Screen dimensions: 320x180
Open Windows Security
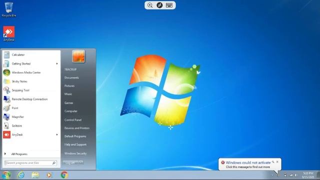point(75,153)
